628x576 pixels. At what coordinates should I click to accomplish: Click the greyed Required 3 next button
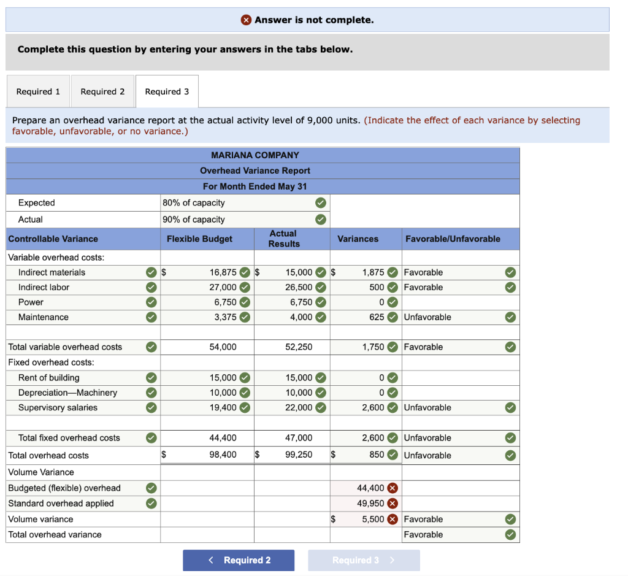[364, 560]
